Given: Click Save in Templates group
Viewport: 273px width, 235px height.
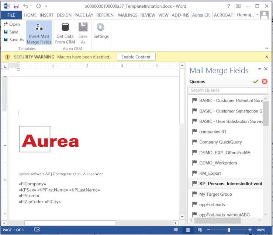Looking at the screenshot, I should click(11, 32).
